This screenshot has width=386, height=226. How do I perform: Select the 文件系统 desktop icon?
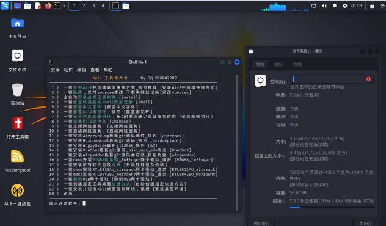[x=17, y=61]
